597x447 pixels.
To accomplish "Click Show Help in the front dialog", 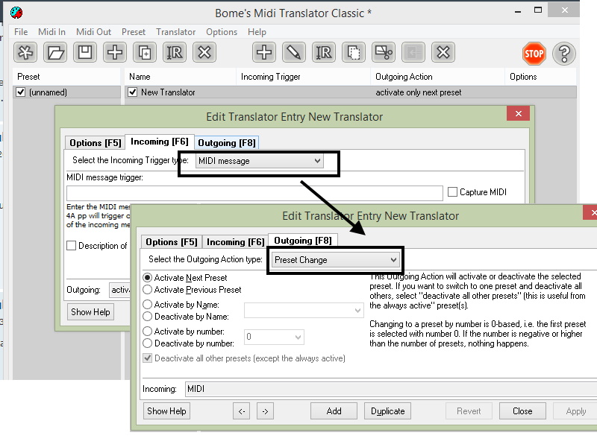I will click(166, 411).
